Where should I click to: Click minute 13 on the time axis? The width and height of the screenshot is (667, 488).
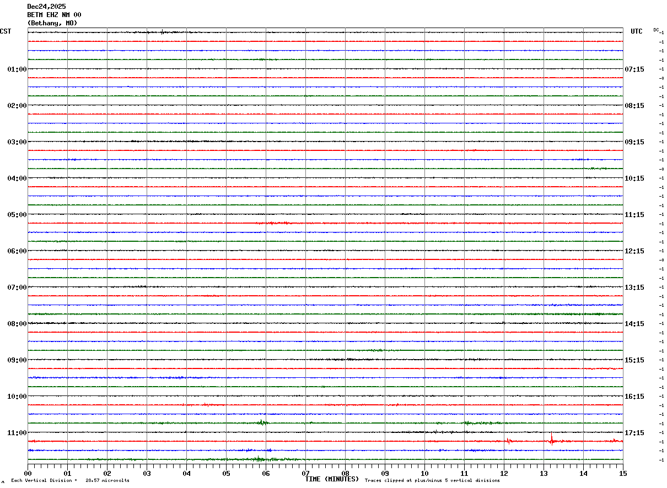[544, 473]
